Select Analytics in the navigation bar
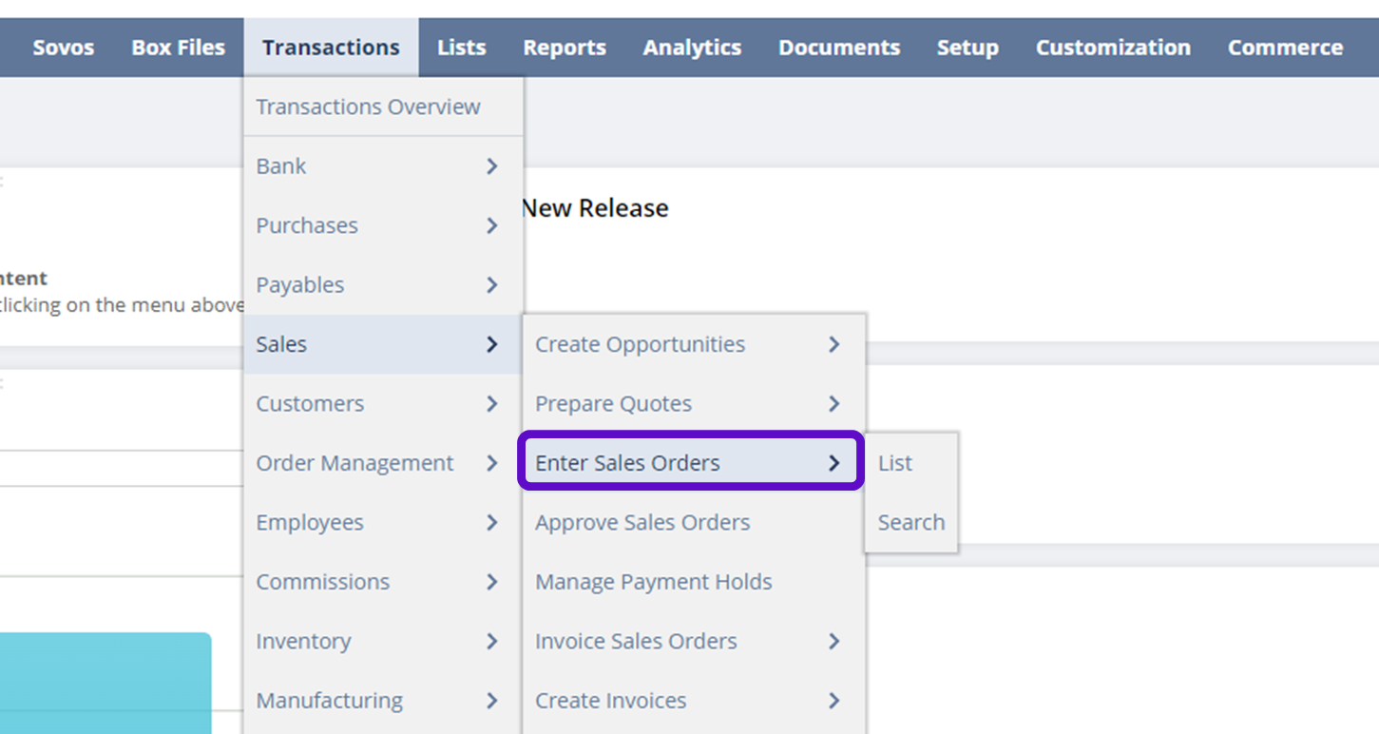Viewport: 1379px width, 734px height. pos(692,48)
